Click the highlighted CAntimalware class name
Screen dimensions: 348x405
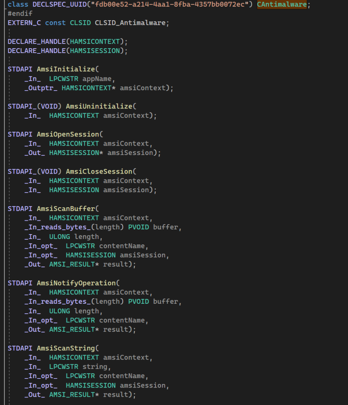(282, 4)
